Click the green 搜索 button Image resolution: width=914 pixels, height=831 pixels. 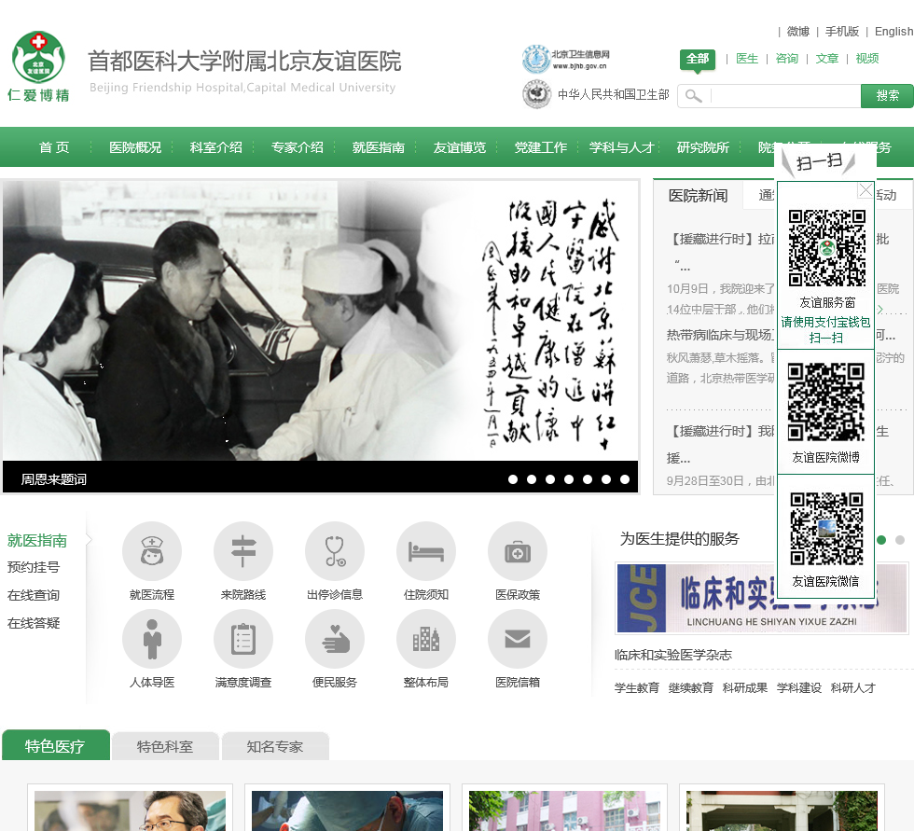(887, 95)
